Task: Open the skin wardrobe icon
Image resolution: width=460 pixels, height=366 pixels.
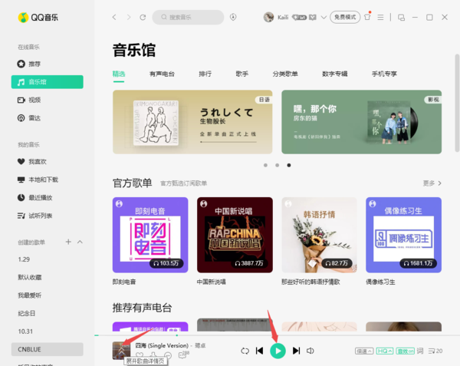Action: [x=368, y=17]
